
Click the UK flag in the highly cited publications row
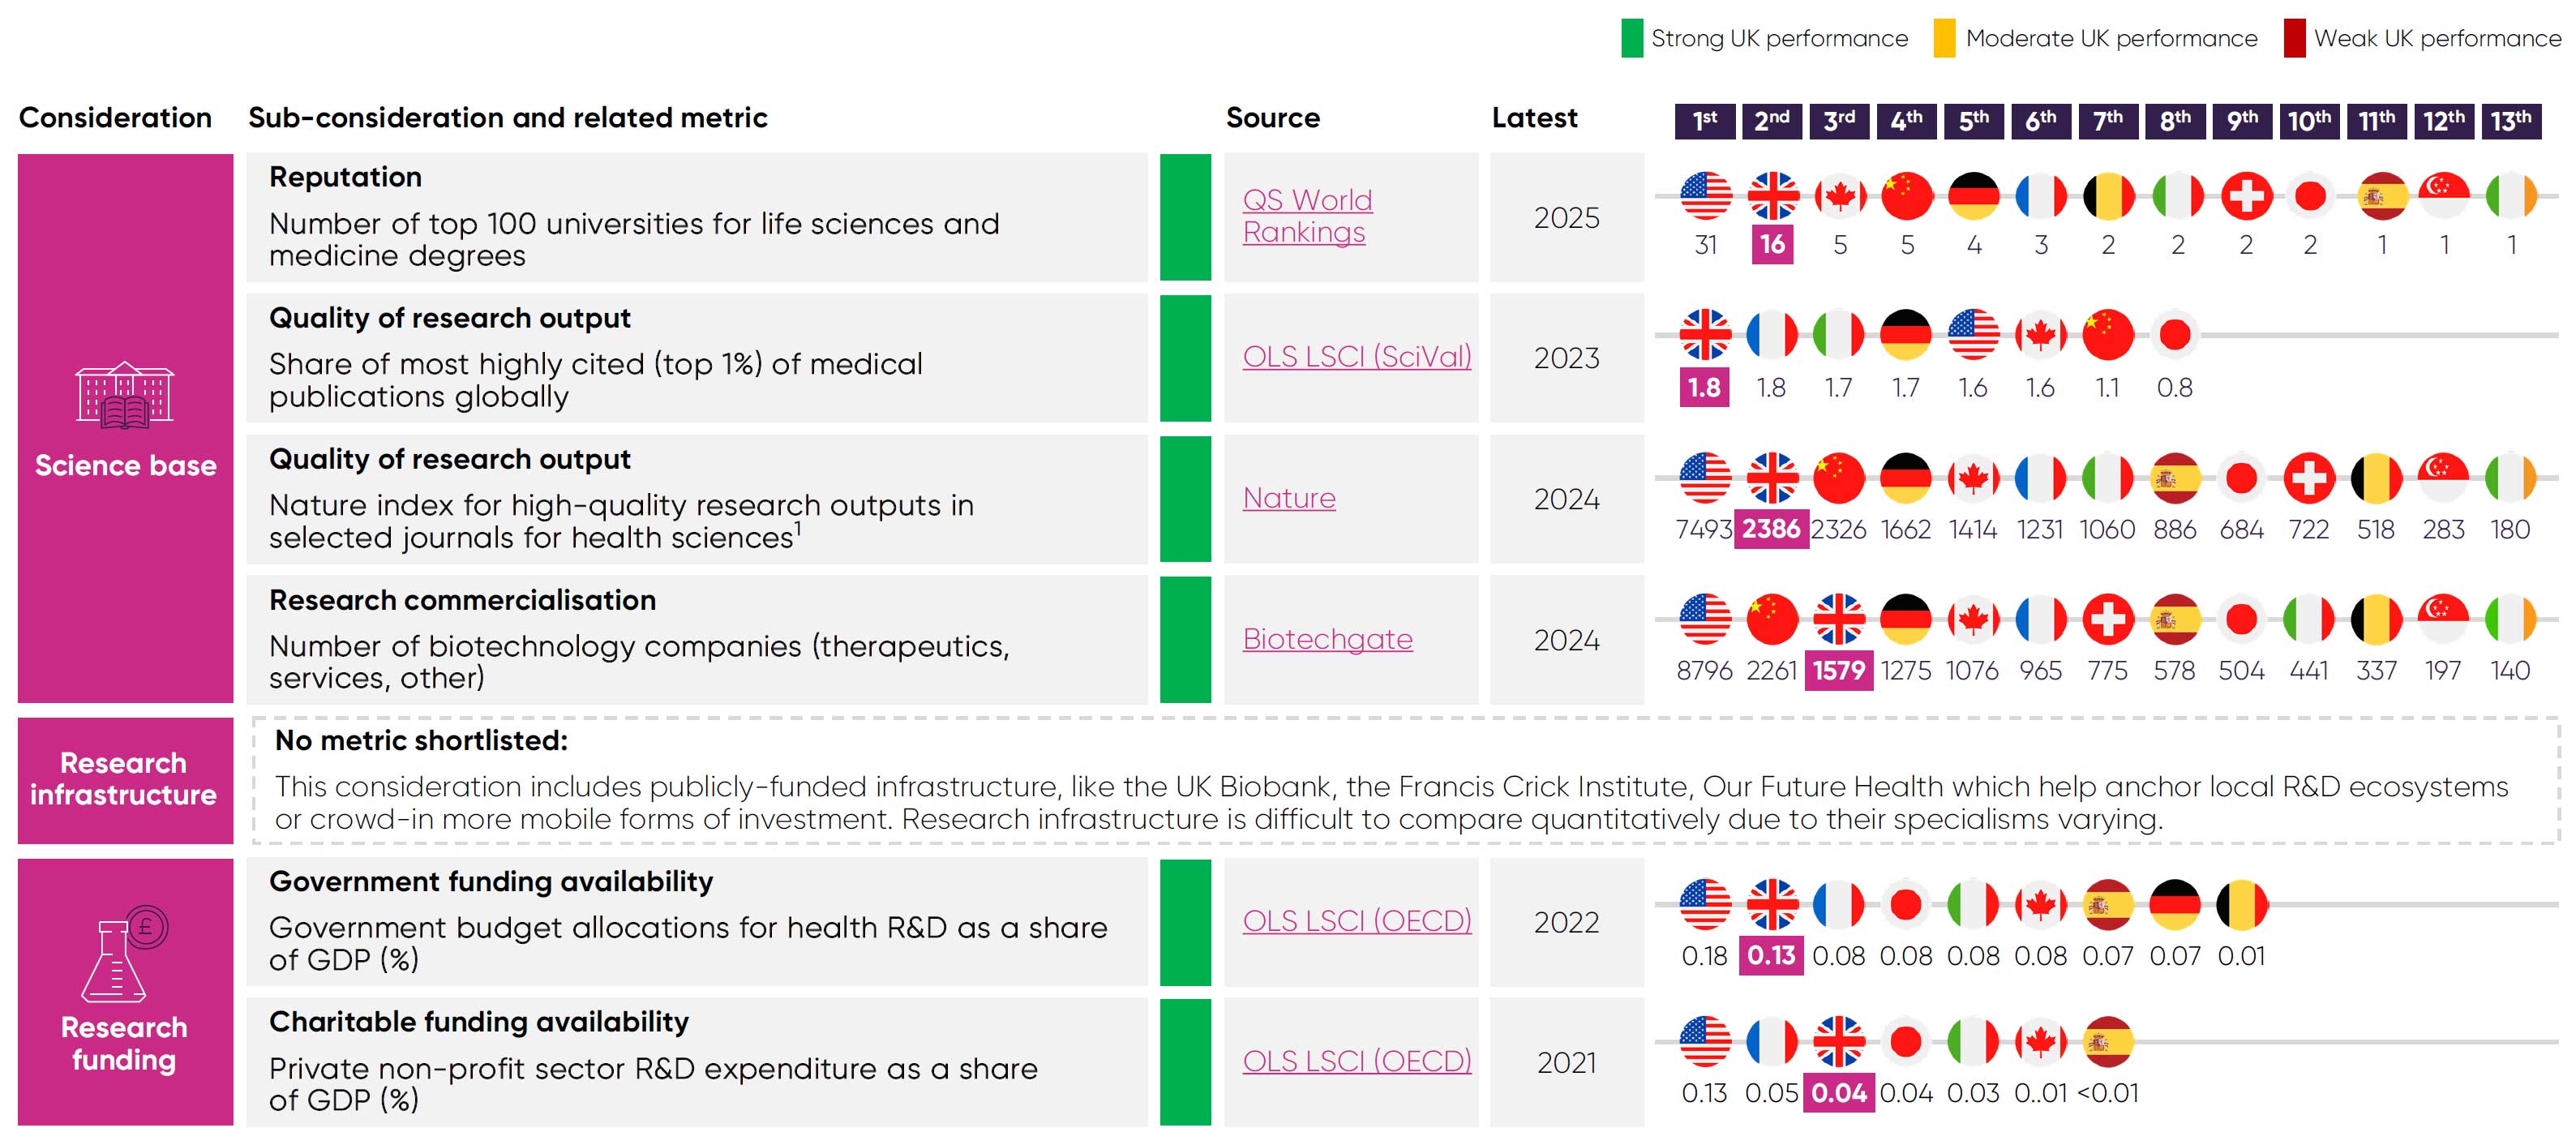point(1705,335)
